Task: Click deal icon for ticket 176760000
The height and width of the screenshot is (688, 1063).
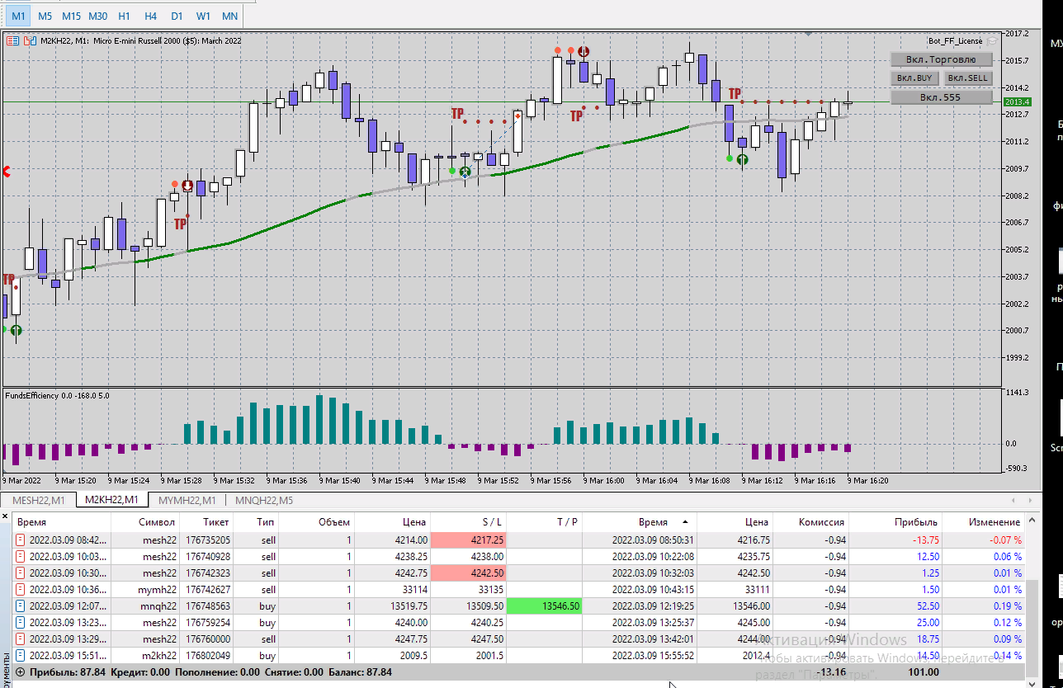Action: [21, 639]
